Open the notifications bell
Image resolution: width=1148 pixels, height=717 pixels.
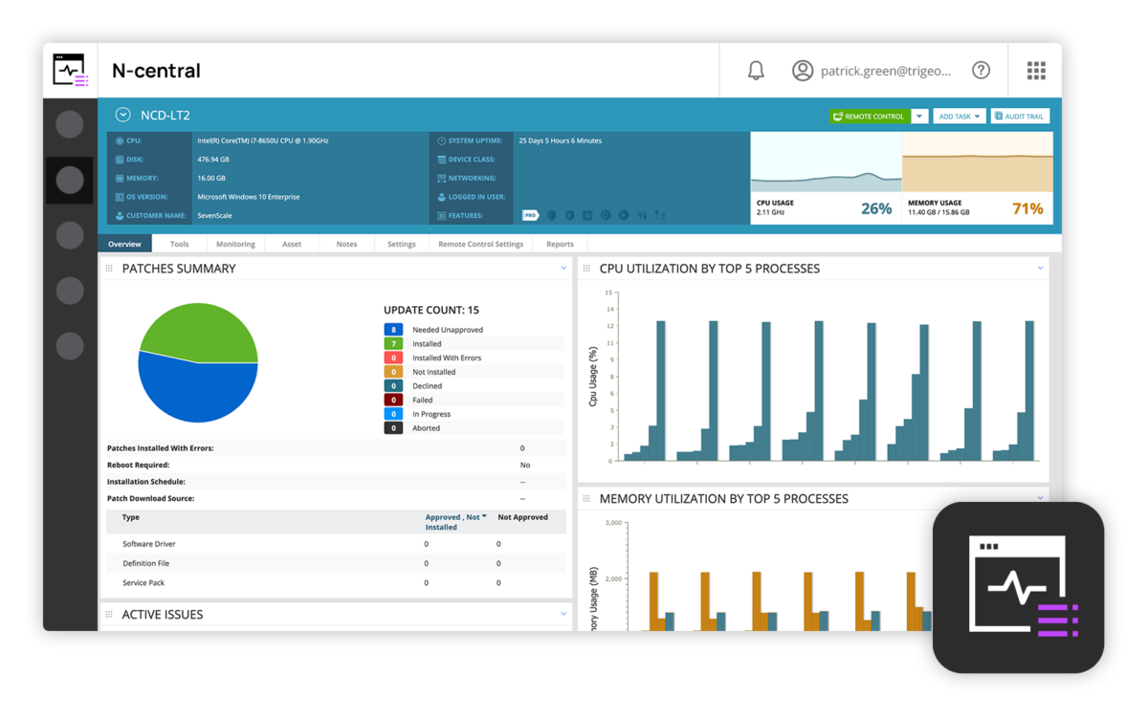point(756,70)
